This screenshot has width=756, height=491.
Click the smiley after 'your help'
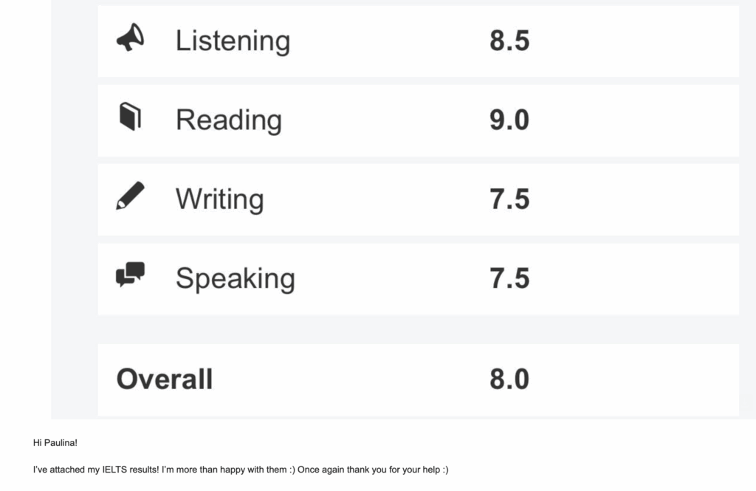coord(444,470)
